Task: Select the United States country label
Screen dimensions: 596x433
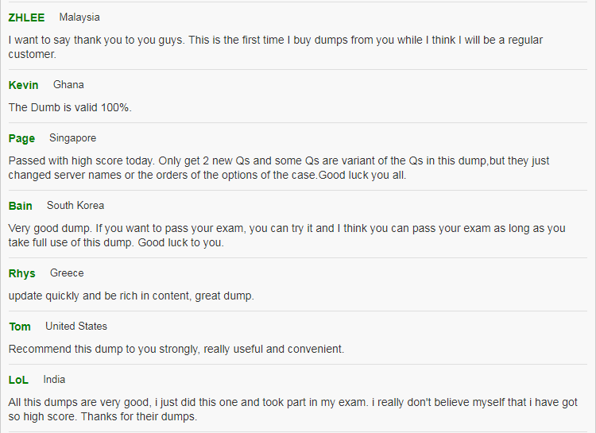Action: [76, 327]
